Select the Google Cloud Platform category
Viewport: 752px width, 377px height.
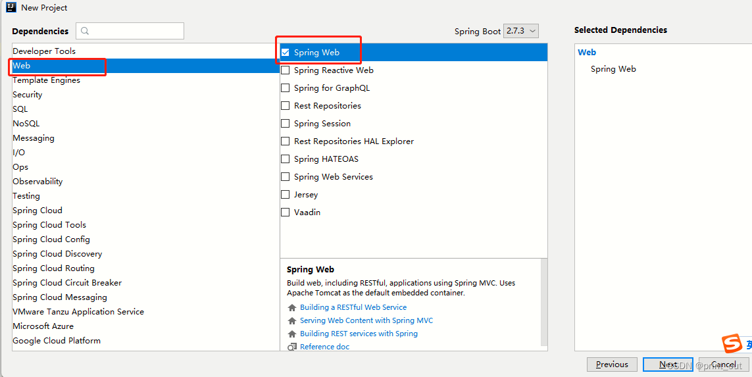tap(146, 341)
